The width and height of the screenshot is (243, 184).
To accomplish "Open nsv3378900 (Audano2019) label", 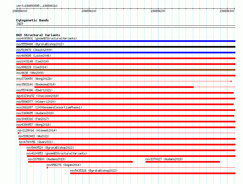I will point(47,159).
